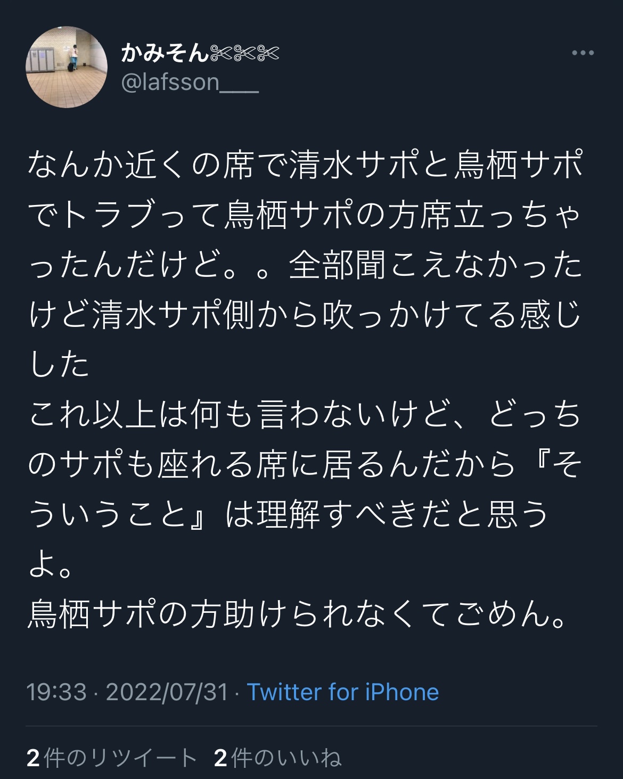Click the @lafsson___ handle
The width and height of the screenshot is (623, 779).
coord(190,83)
